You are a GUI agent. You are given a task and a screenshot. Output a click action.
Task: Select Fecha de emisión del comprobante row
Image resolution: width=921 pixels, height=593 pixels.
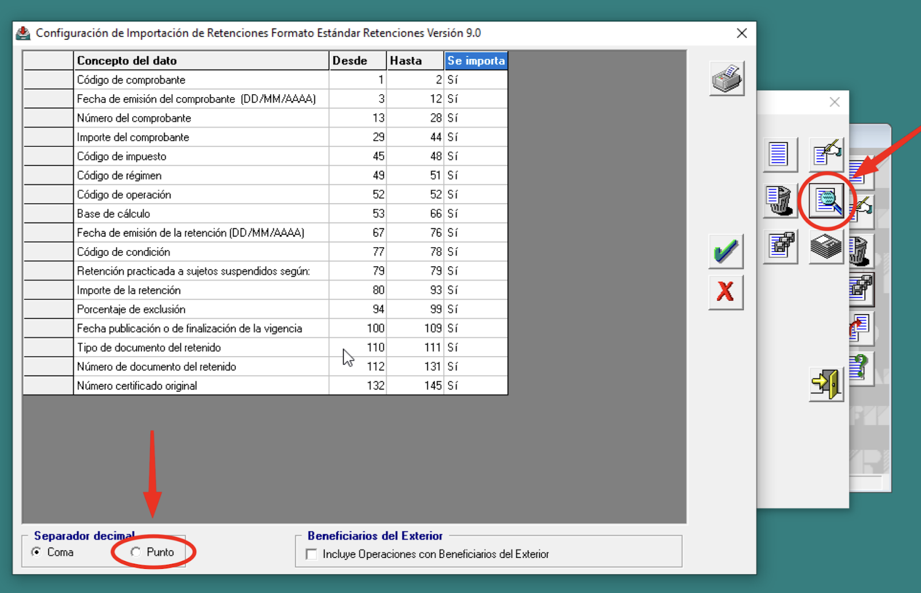[x=265, y=99]
